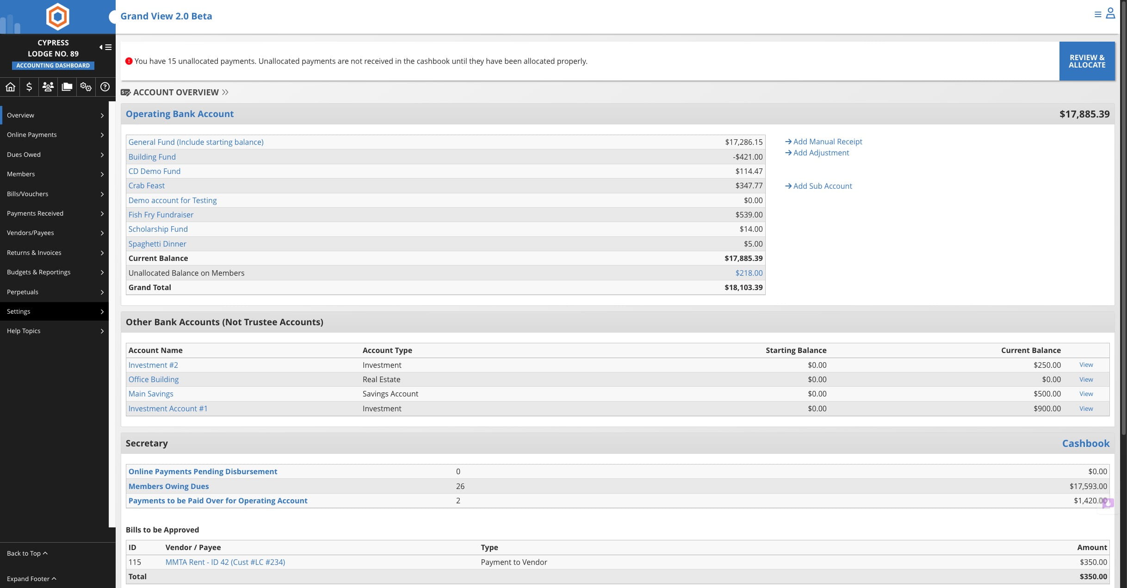Click the purple floating widget icon
This screenshot has width=1127, height=588.
(x=1107, y=503)
